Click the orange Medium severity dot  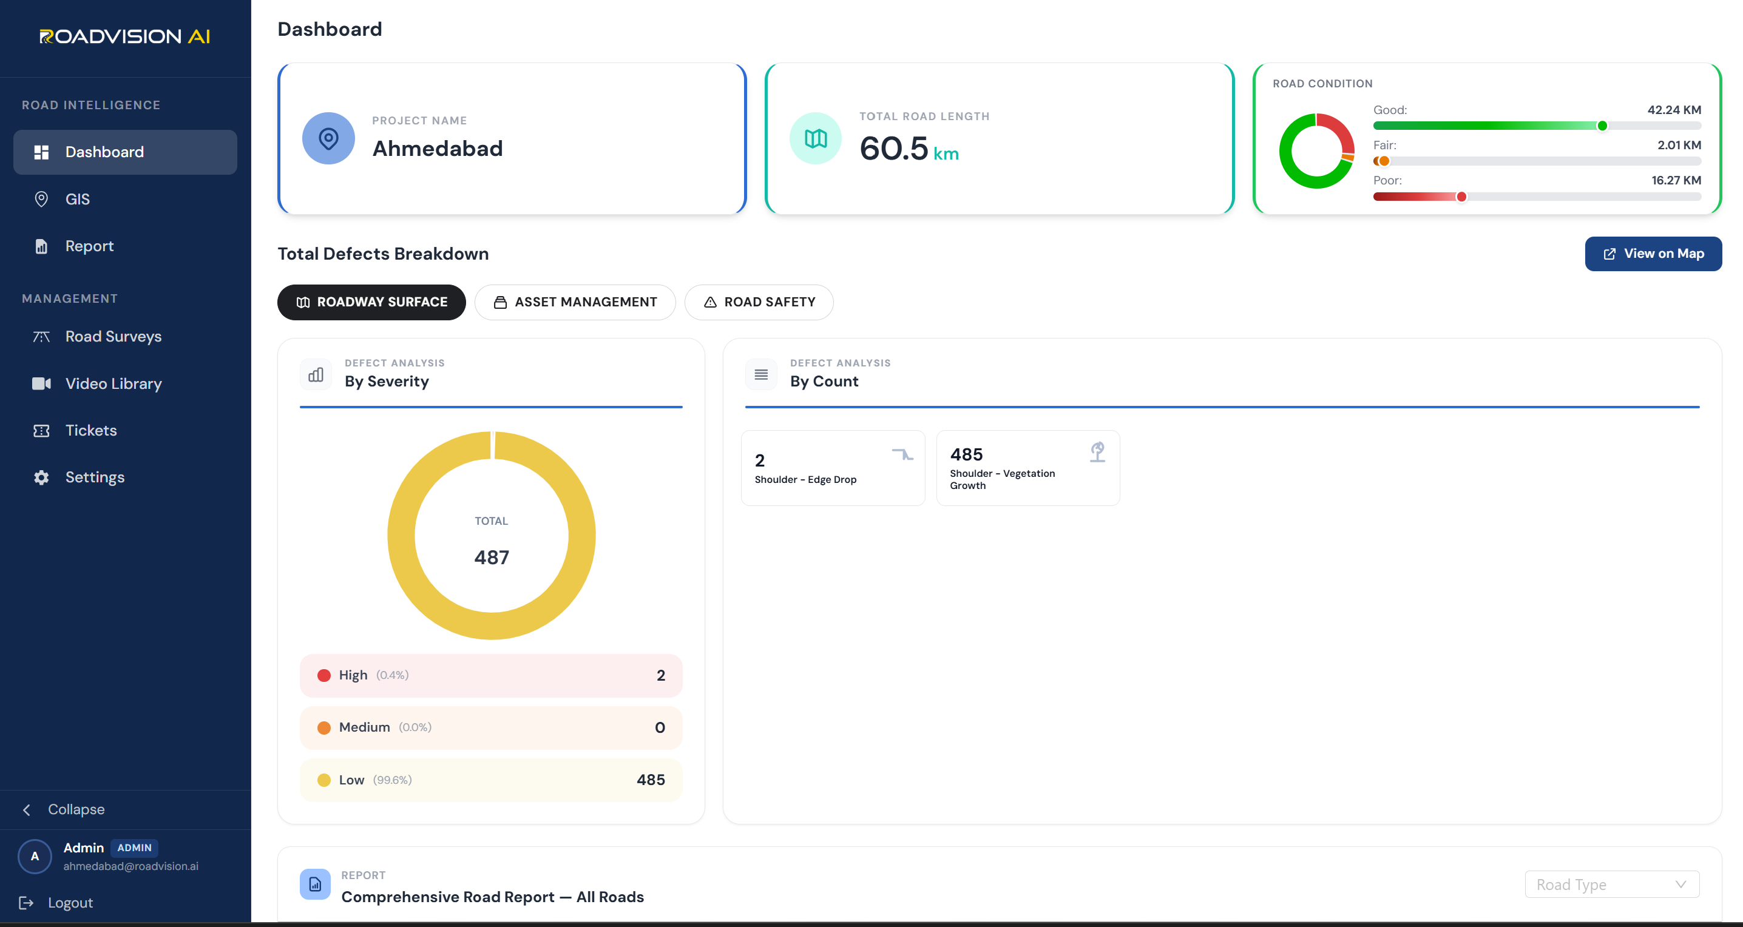point(324,727)
